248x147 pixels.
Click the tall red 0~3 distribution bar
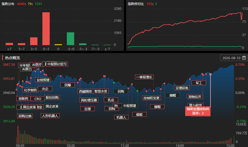[46, 29]
